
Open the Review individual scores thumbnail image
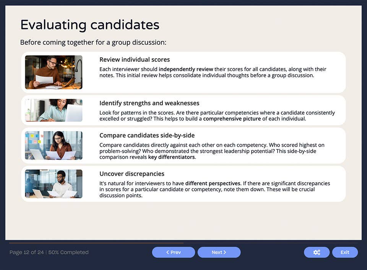point(53,72)
